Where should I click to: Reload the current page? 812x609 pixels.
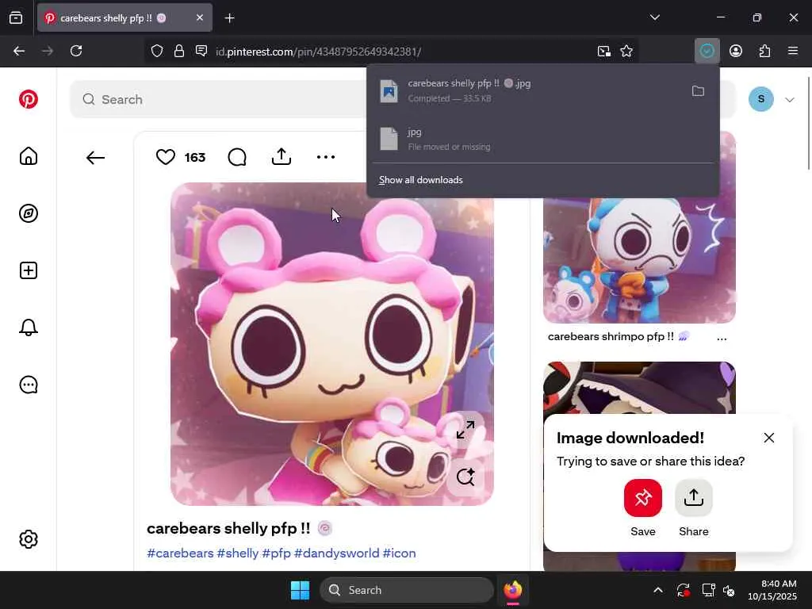tap(76, 51)
